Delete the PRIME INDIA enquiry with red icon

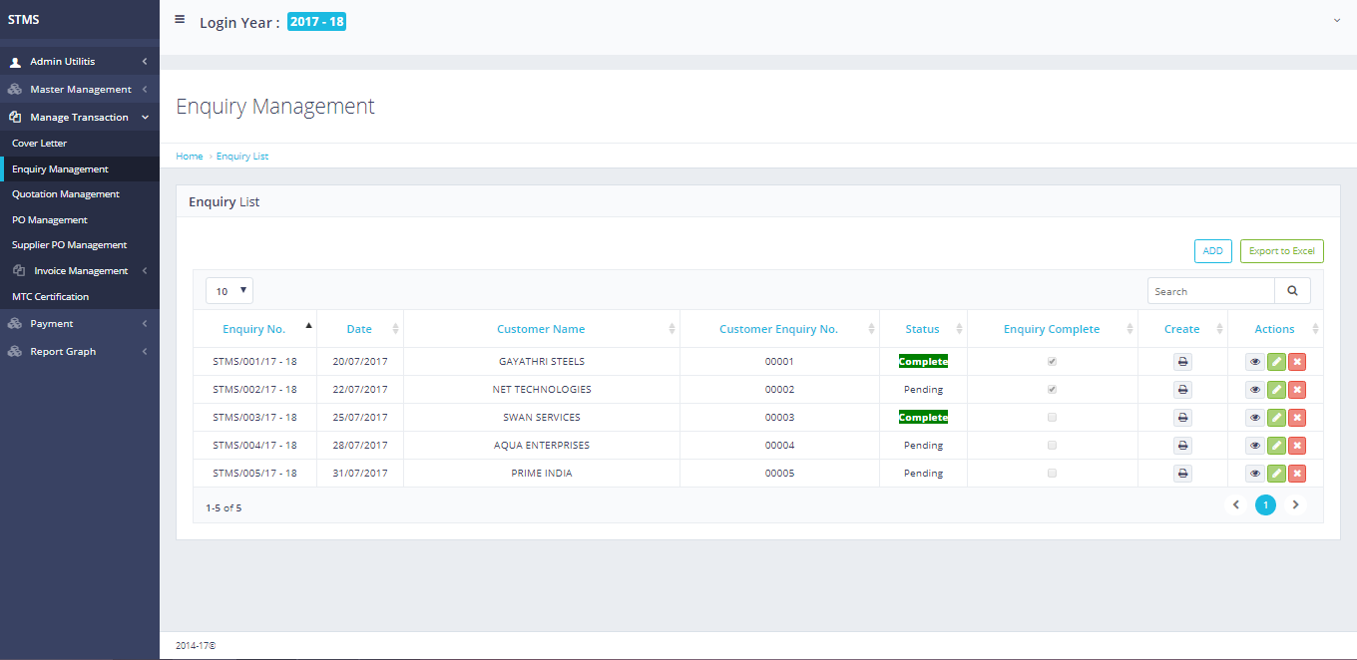(x=1297, y=474)
